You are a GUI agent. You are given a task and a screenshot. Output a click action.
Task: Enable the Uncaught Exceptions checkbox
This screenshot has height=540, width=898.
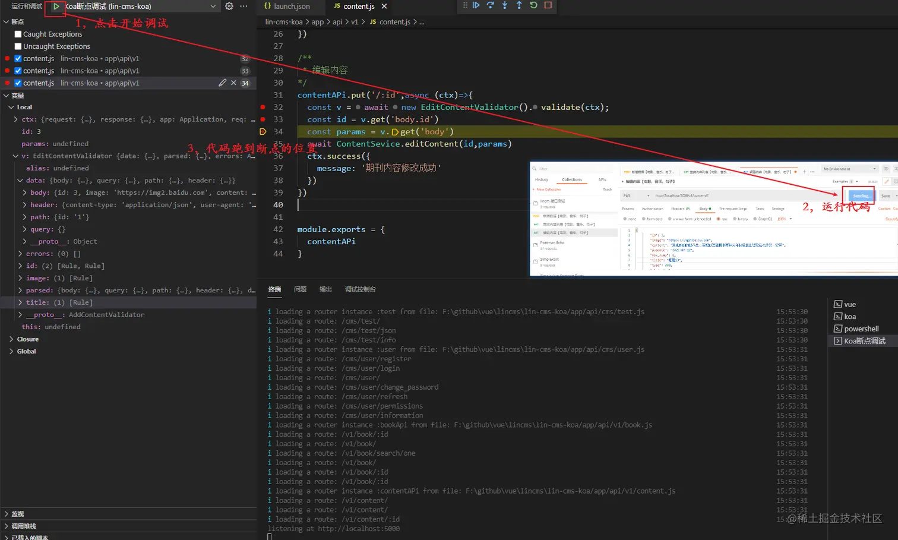click(18, 46)
